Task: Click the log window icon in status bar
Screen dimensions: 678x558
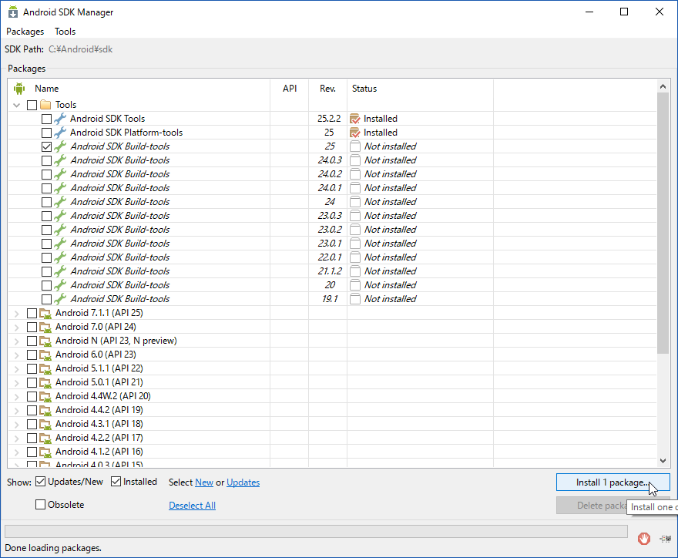Action: coord(666,539)
